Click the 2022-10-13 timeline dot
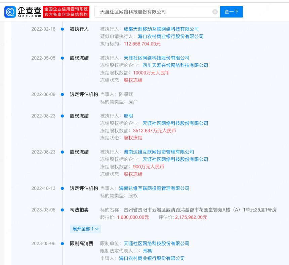289x265 pixels. tap(62, 188)
